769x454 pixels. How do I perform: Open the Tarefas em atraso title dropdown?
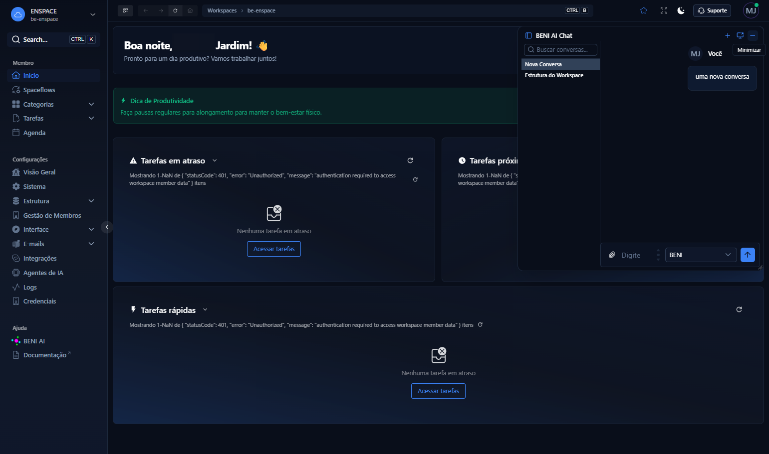[215, 160]
